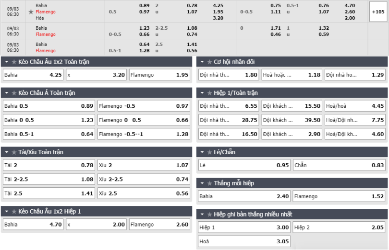The image size is (389, 250).
Task: Select Tài 2.5 at odds 1.41
Action: coord(49,193)
